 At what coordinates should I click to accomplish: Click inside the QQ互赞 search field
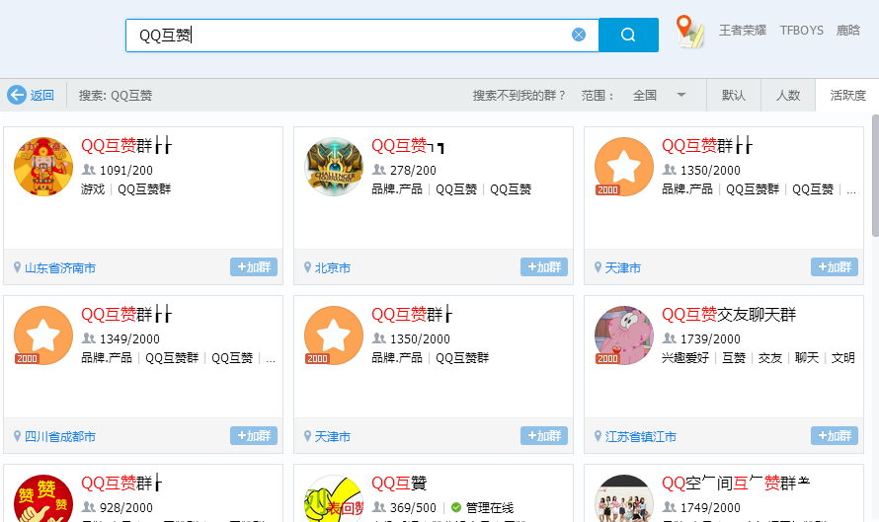(356, 36)
